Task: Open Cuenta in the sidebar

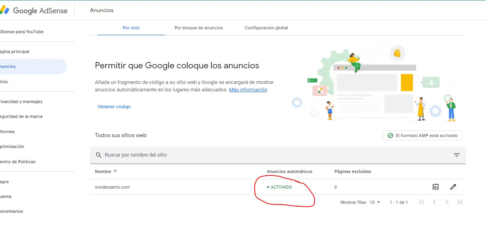Action: [5, 196]
